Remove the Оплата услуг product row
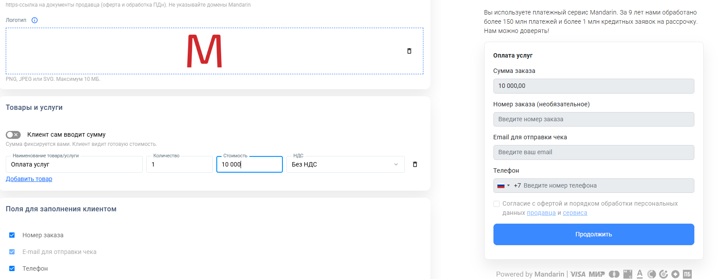Viewport: 723px width, 279px height. click(x=415, y=164)
